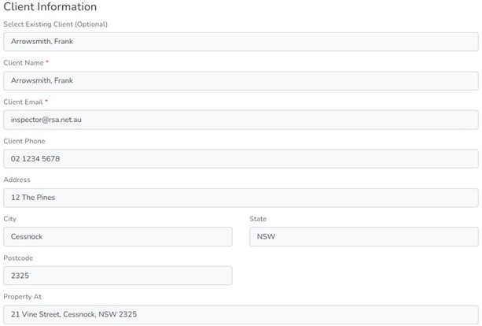Click the Client Email label text
This screenshot has width=482, height=326.
click(24, 102)
